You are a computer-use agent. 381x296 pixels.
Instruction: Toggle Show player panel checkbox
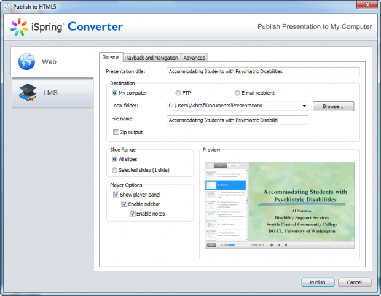tap(116, 194)
